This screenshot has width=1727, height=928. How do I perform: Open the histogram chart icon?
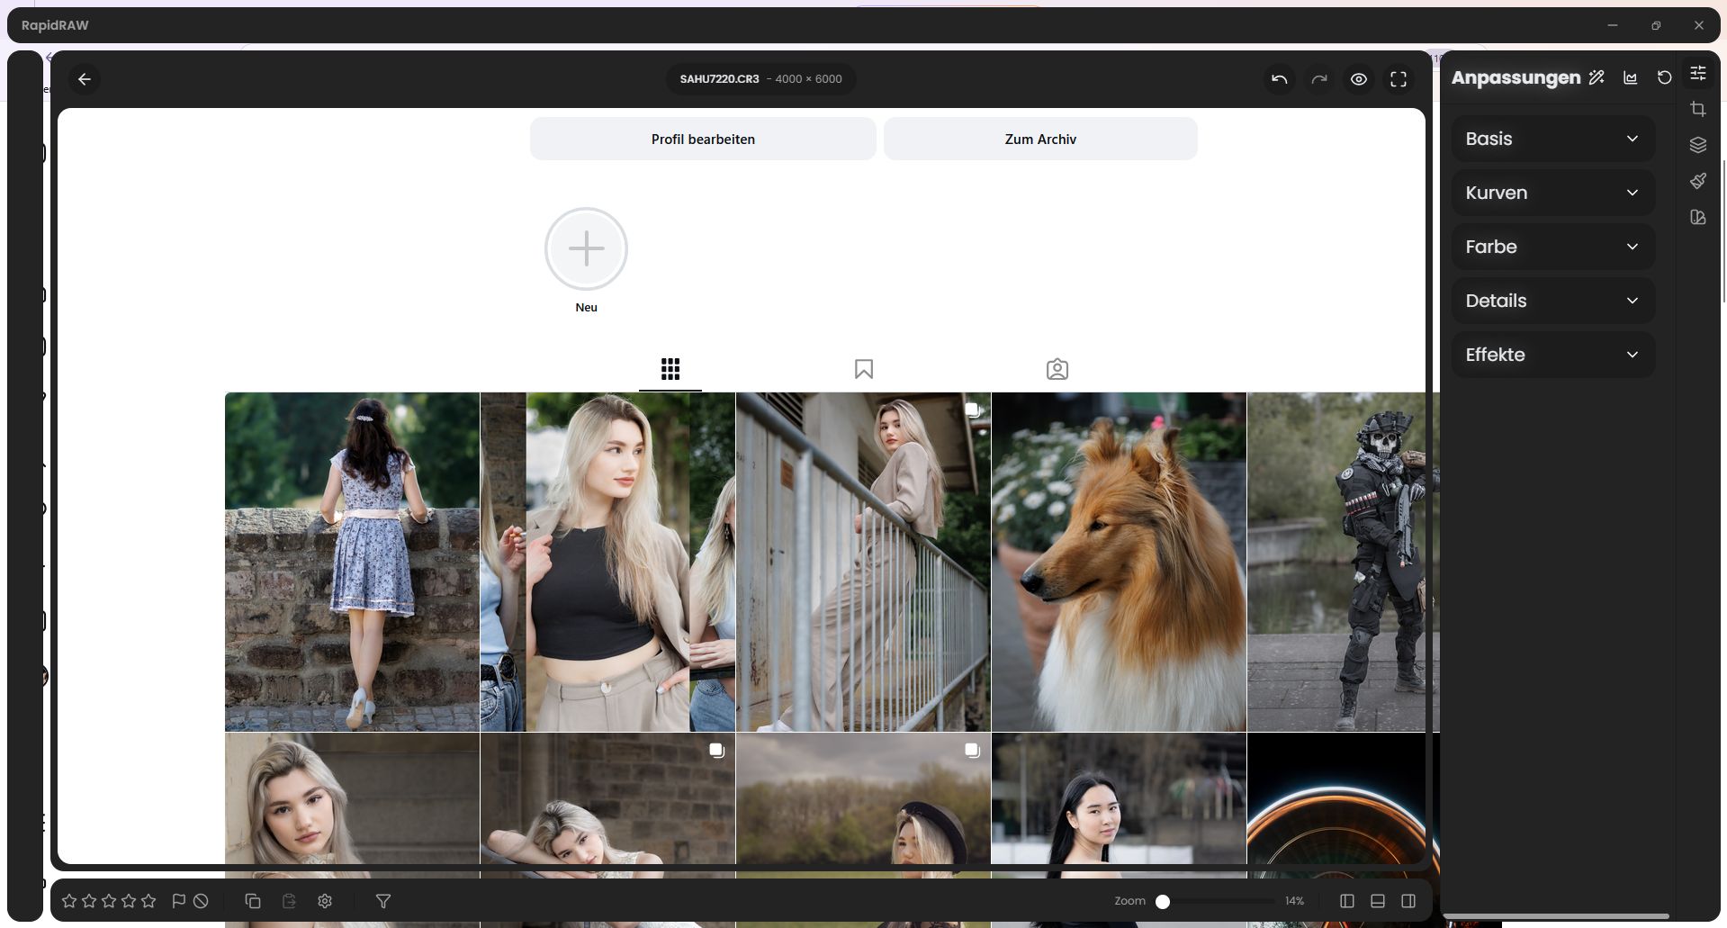pyautogui.click(x=1630, y=77)
